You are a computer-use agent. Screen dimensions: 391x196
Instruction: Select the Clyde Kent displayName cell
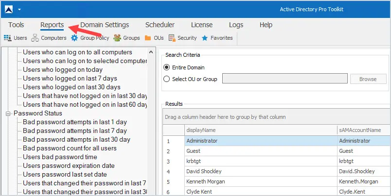[x=261, y=192]
